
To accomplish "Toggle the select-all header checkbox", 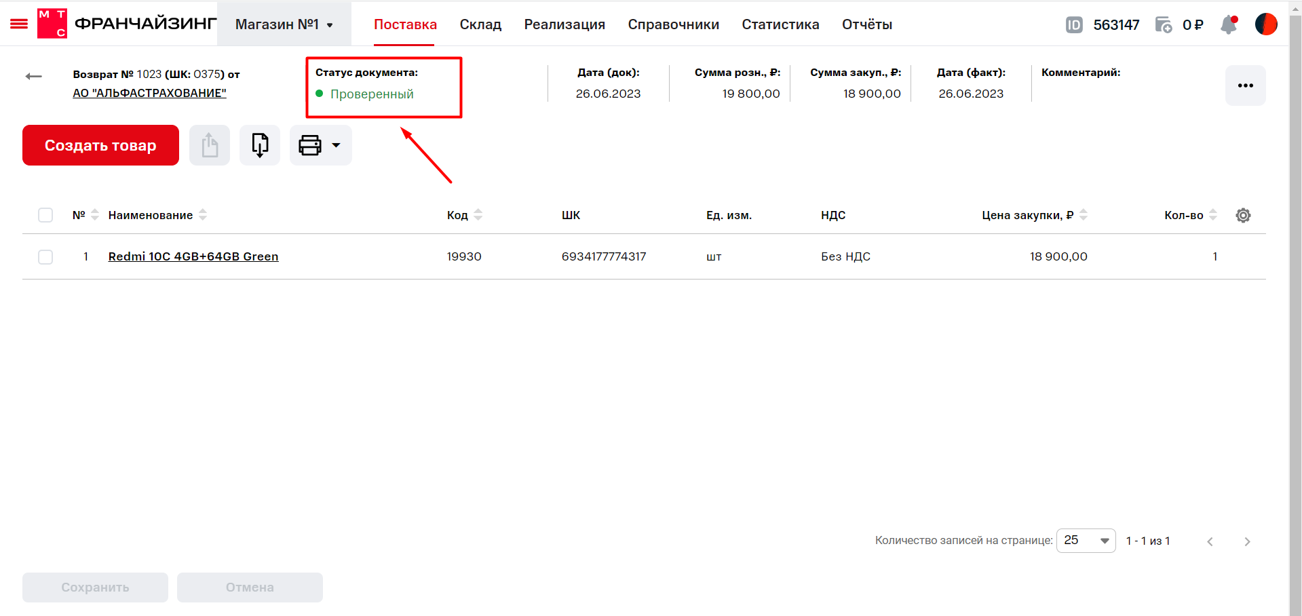I will click(45, 215).
